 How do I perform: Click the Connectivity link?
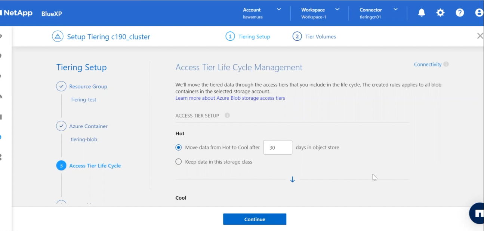pyautogui.click(x=428, y=64)
